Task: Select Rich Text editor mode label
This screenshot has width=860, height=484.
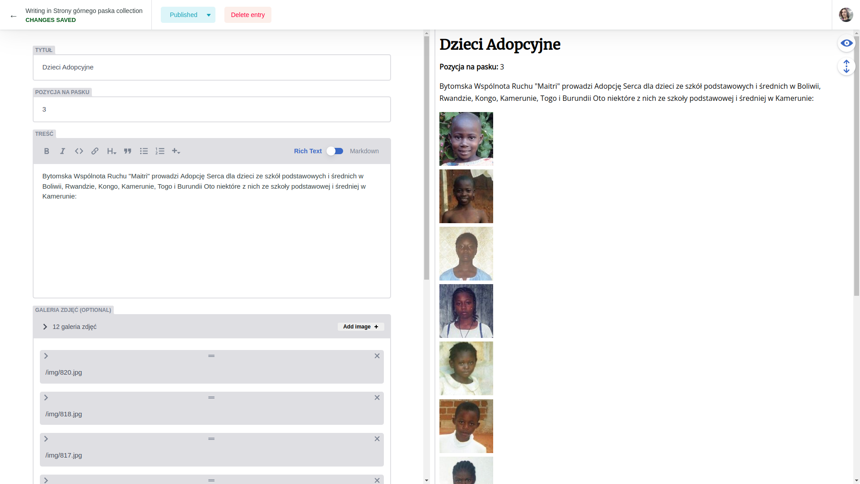Action: [308, 151]
